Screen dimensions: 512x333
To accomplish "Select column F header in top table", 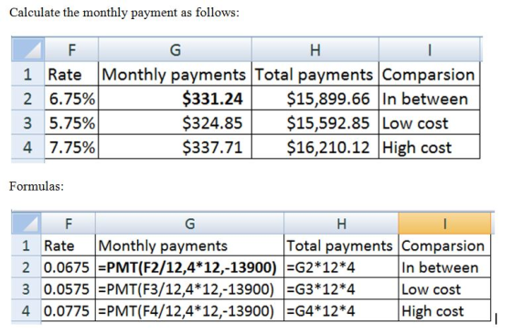I will click(x=71, y=49).
